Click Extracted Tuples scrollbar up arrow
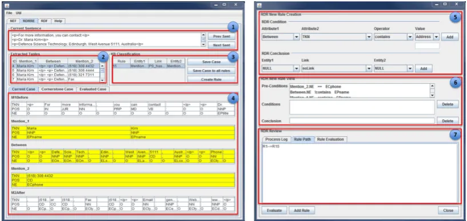 (x=102, y=66)
